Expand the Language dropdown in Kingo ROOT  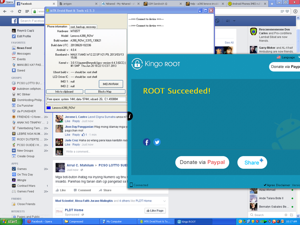(299, 57)
